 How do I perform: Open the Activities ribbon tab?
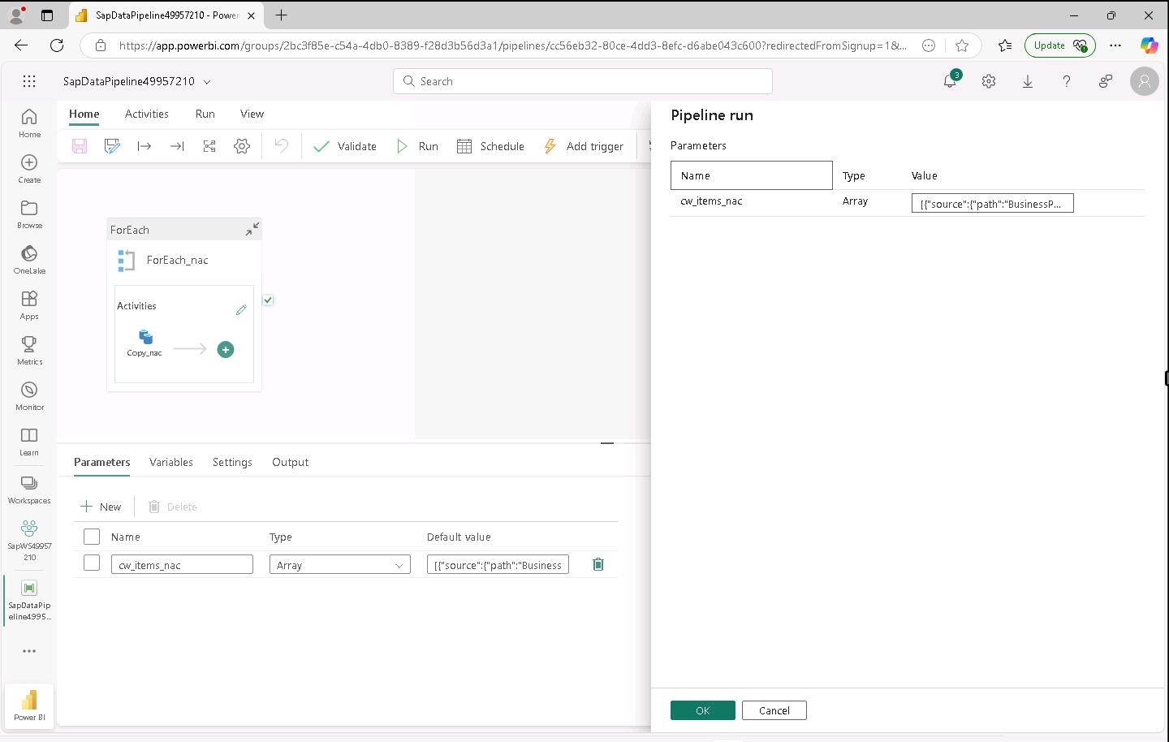[x=147, y=114]
